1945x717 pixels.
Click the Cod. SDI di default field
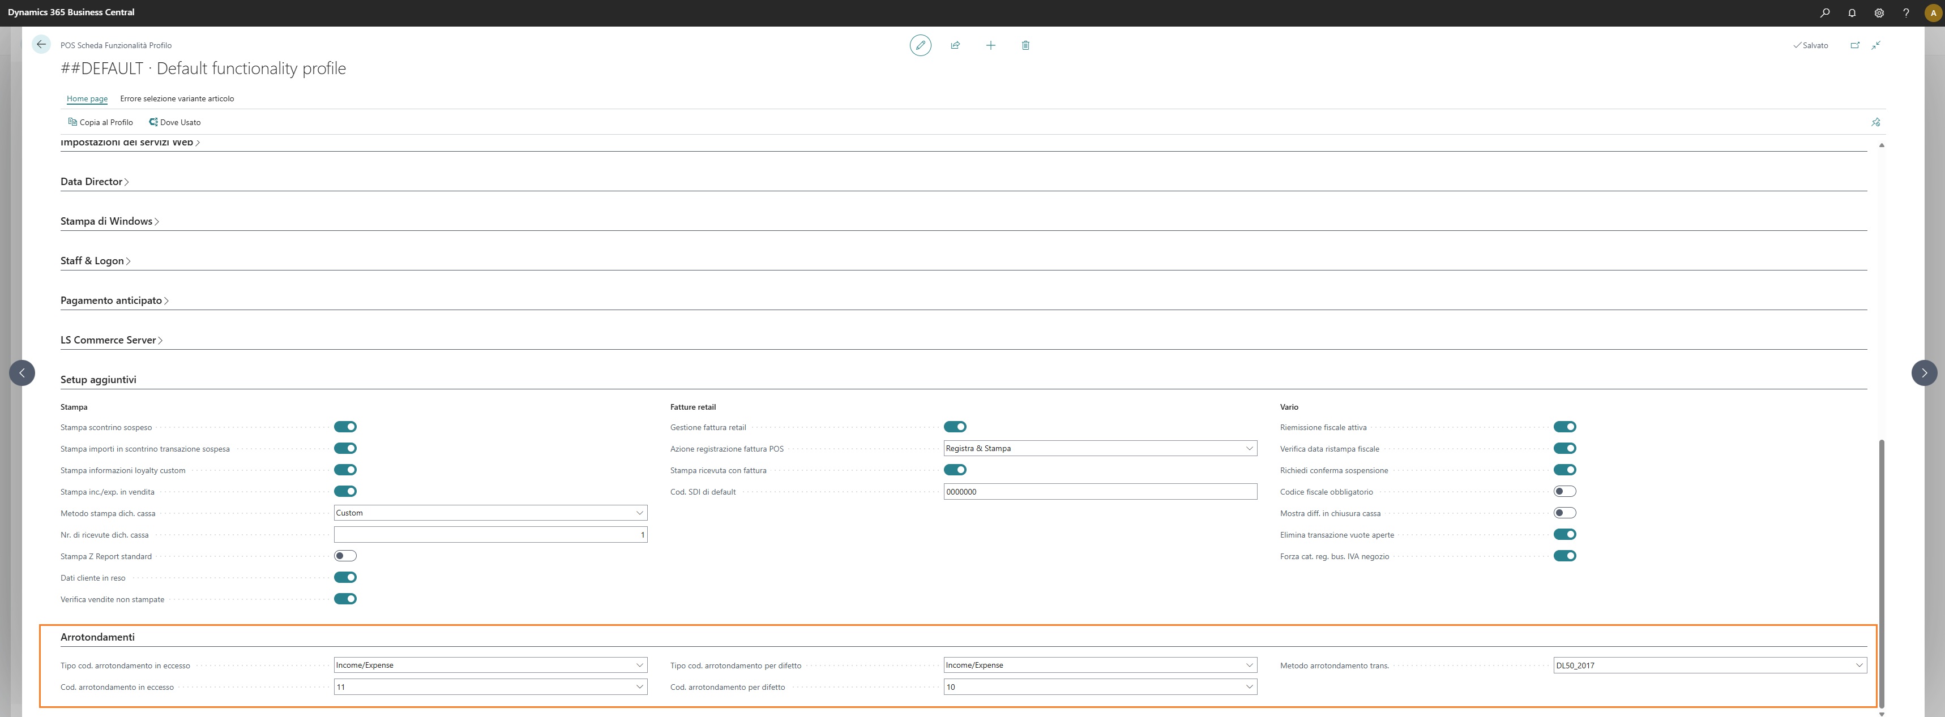[1100, 492]
